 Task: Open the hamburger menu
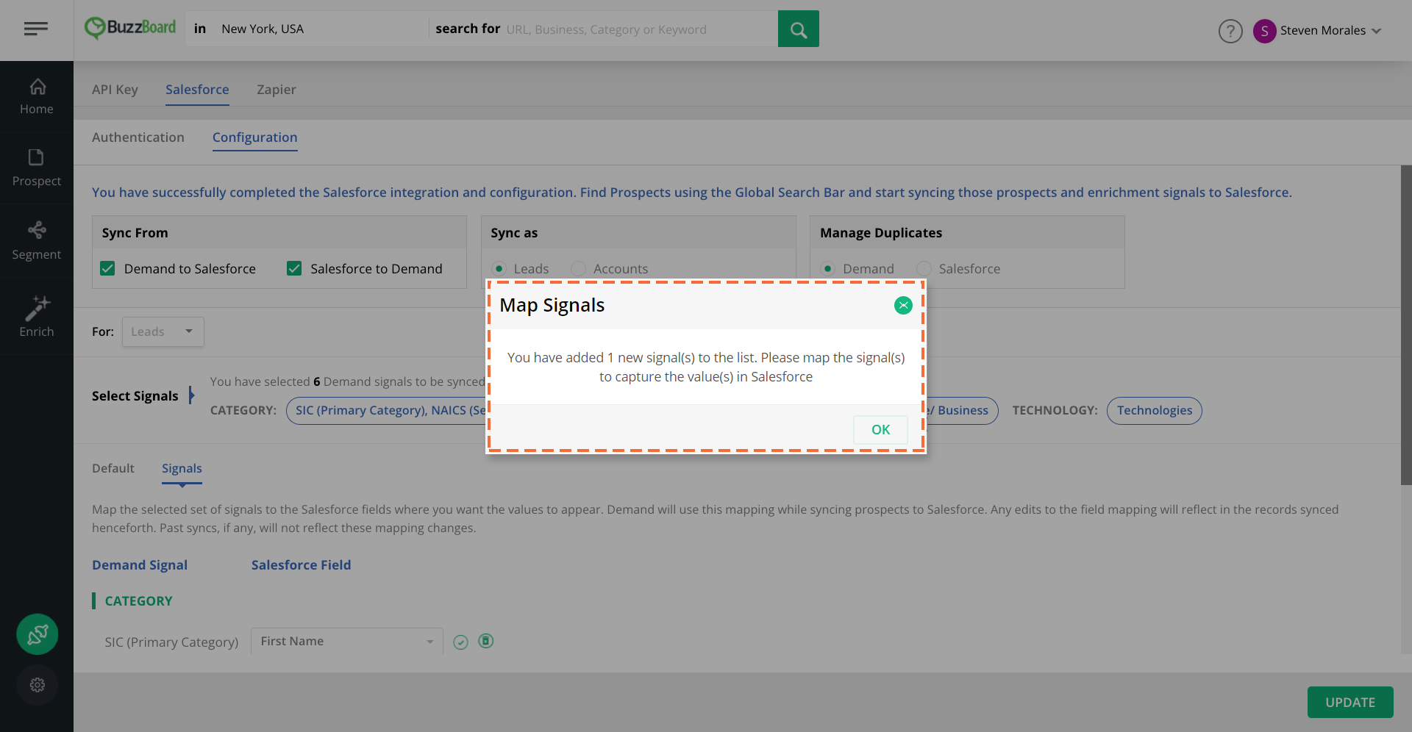36,29
